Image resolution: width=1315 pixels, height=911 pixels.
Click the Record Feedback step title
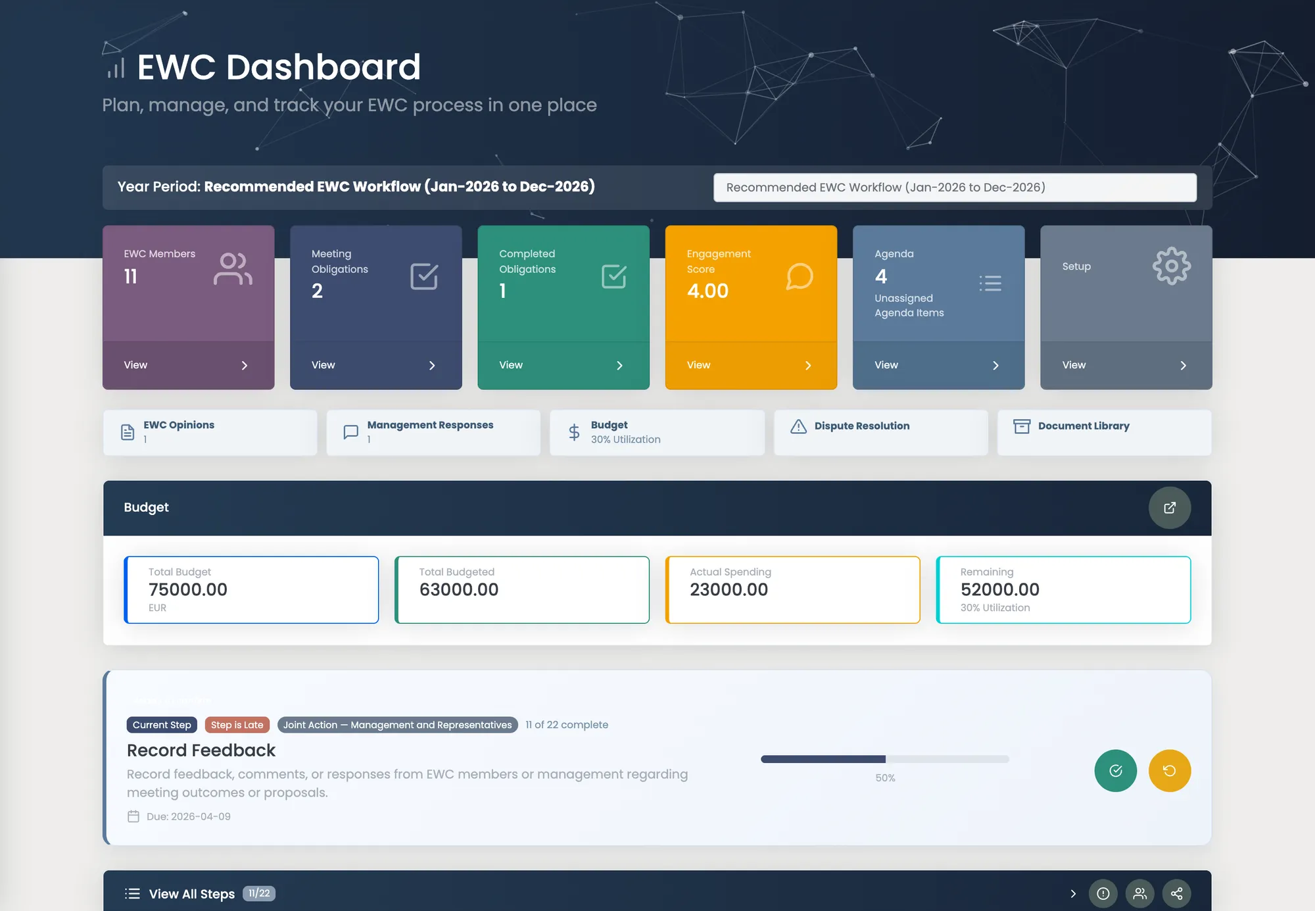pos(201,751)
